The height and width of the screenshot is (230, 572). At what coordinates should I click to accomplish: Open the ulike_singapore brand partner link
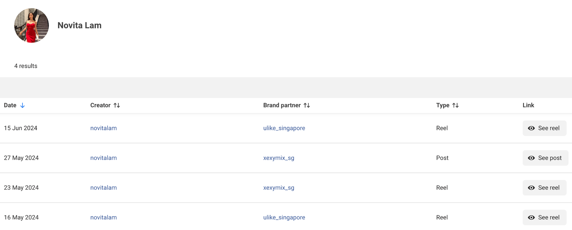tap(284, 128)
